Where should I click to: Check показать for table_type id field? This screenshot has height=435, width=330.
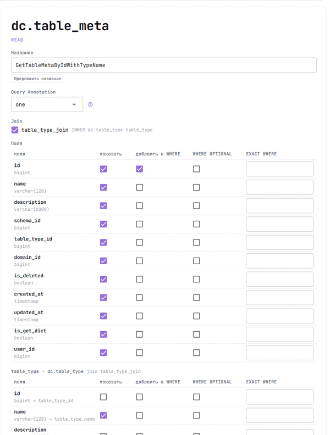coord(103,397)
